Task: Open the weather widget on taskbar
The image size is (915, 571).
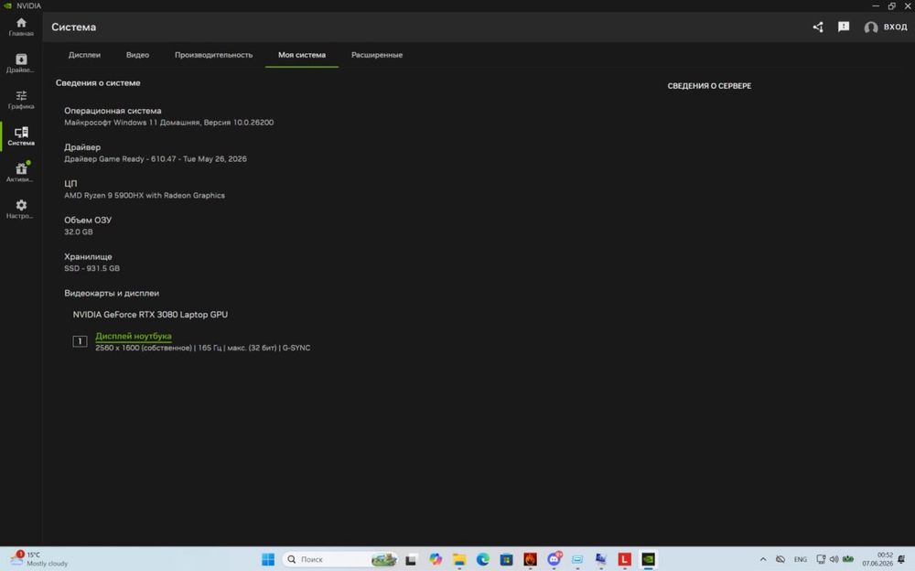Action: coord(38,559)
